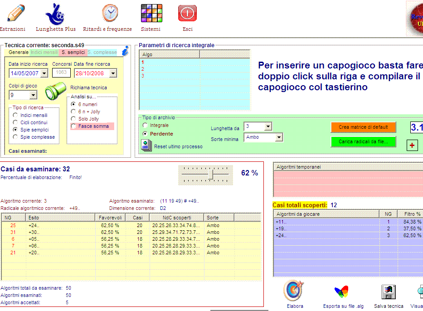
Task: Switch to Indici mensili tab
Action: (44, 52)
